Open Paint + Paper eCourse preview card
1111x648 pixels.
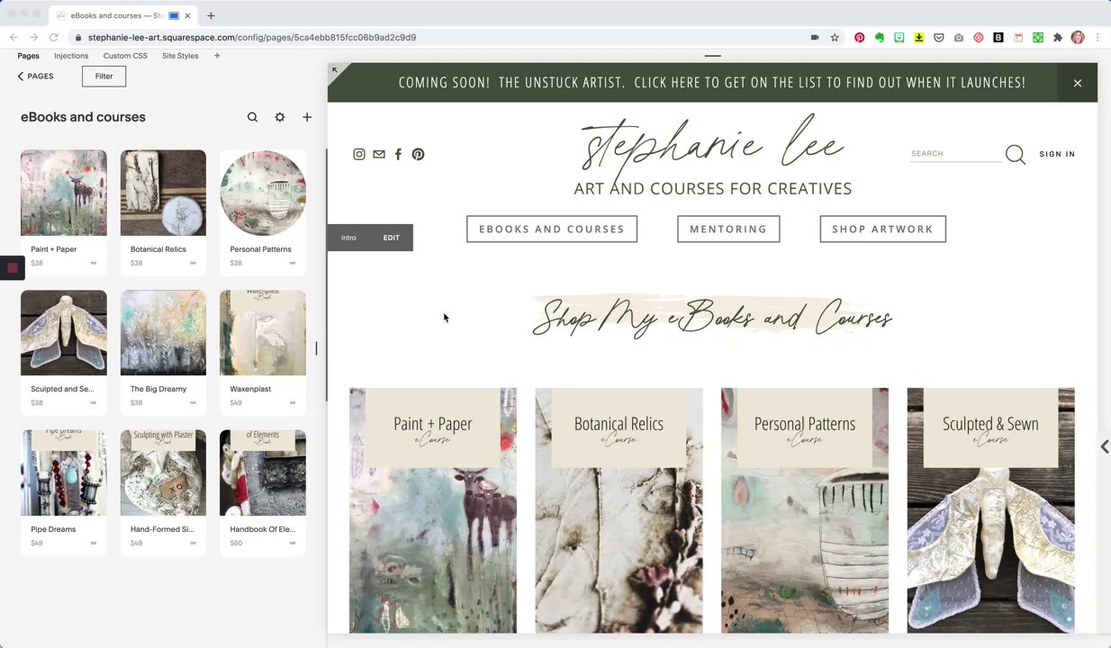tap(433, 510)
